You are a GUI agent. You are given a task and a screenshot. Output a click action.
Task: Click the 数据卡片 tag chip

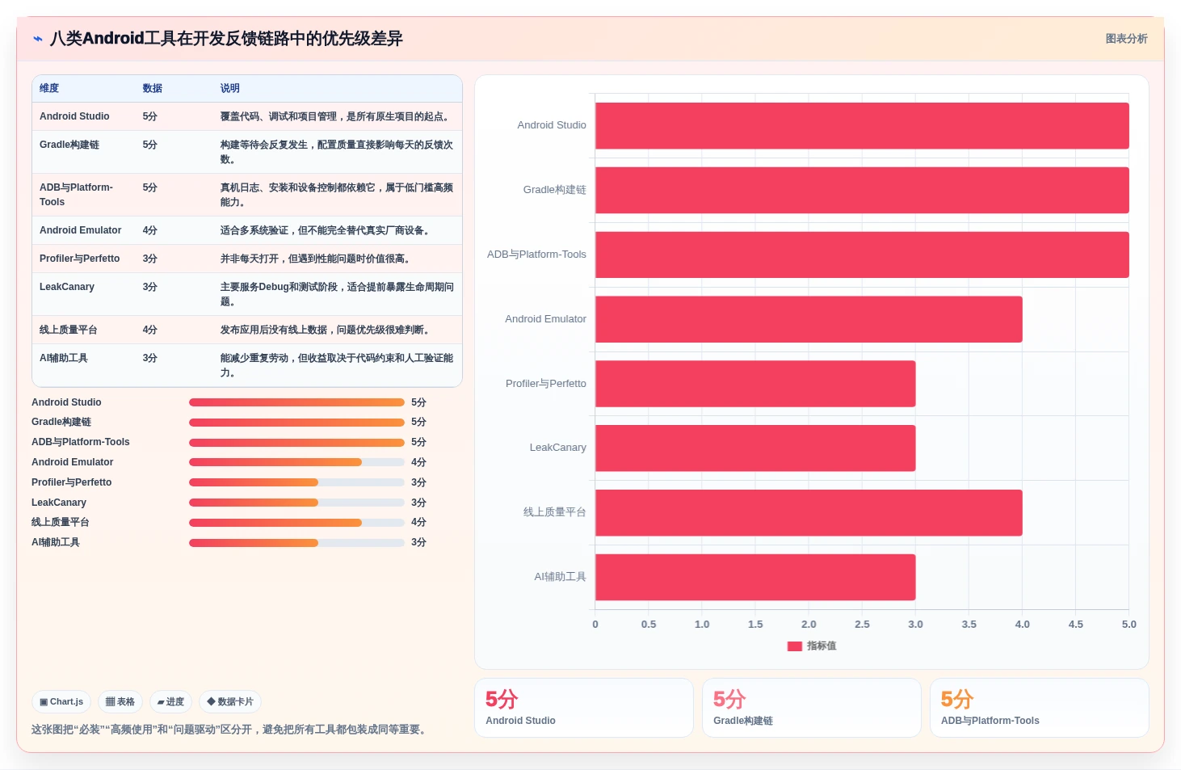230,702
